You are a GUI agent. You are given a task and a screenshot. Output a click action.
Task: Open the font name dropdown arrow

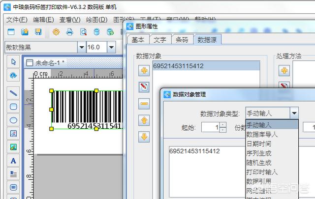tap(82, 47)
